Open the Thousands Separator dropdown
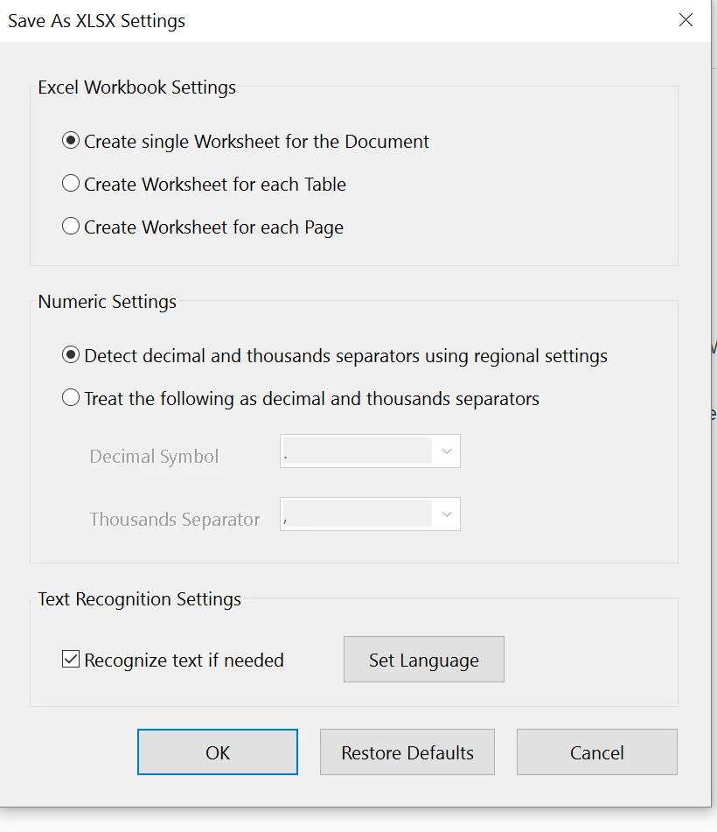717x832 pixels. (x=370, y=514)
